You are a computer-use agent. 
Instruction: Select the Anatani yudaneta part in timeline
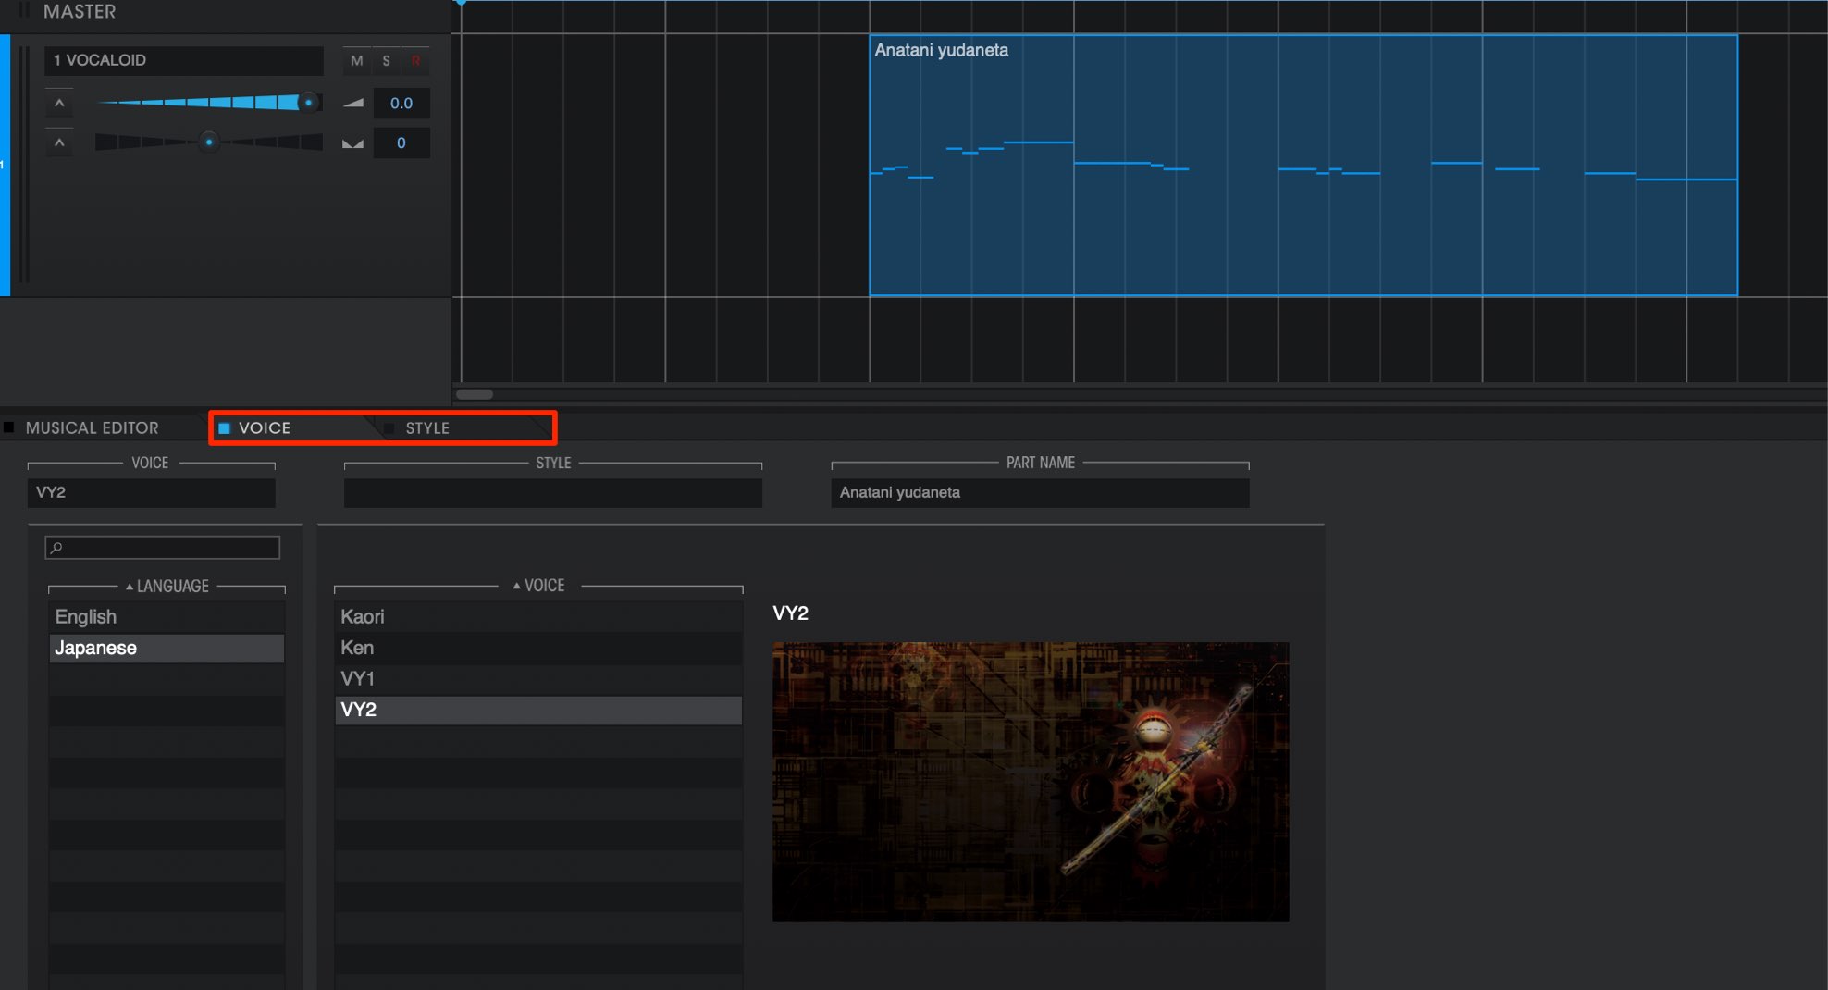[x=1303, y=166]
